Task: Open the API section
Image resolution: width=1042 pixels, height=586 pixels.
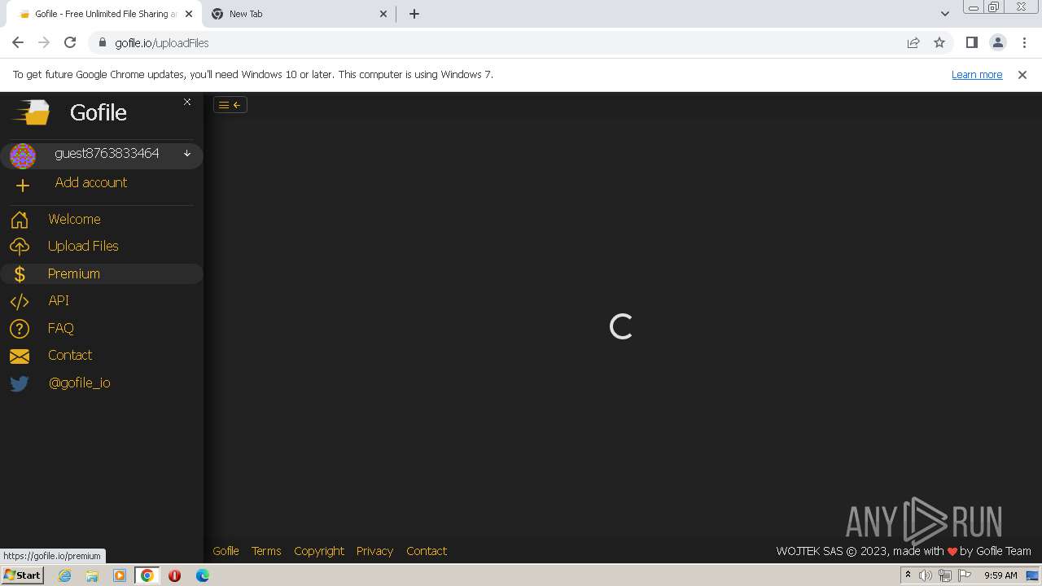Action: [x=59, y=300]
